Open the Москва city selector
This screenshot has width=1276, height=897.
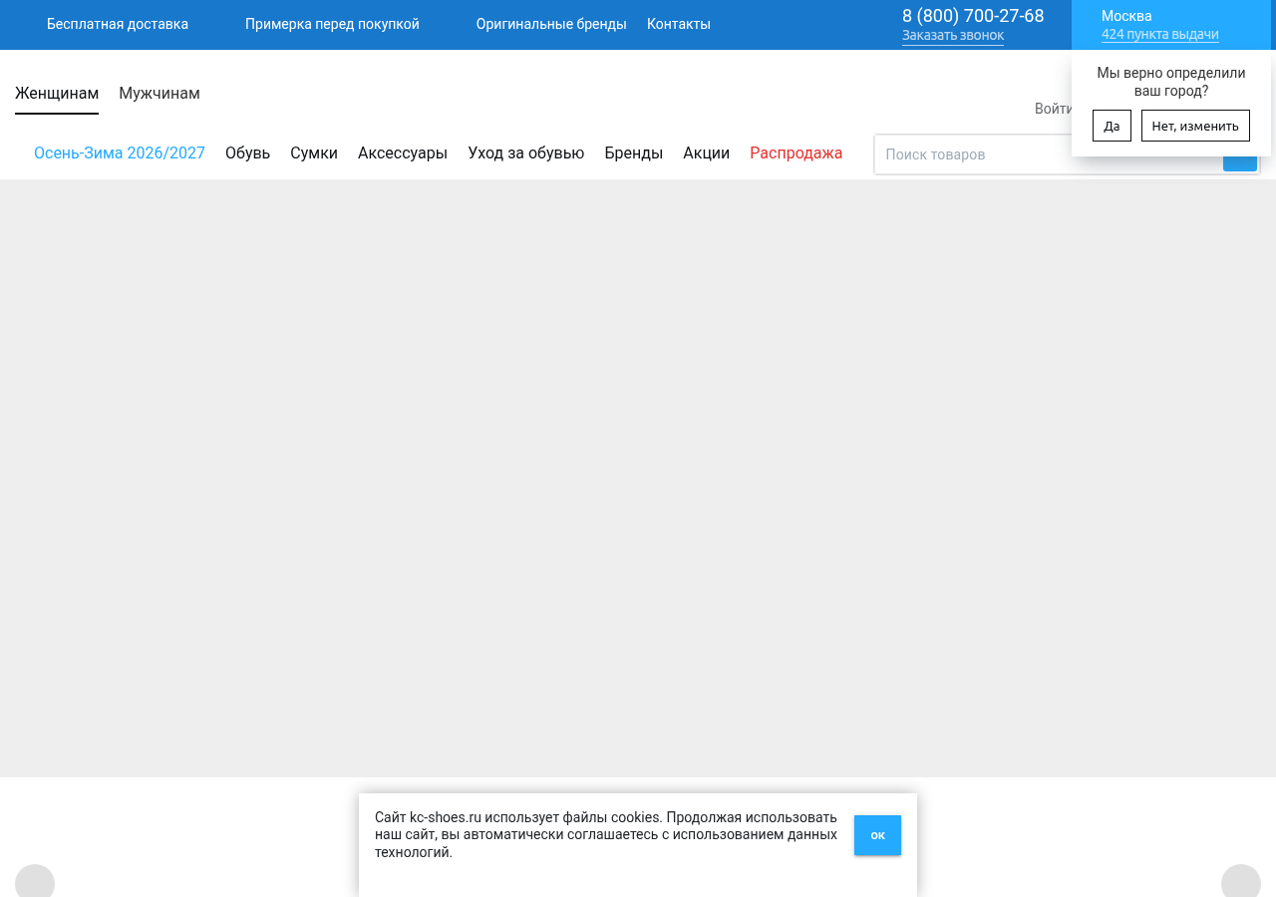point(1126,16)
